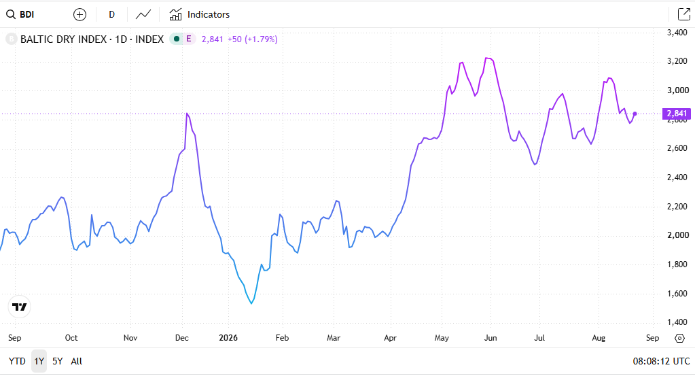Click the TradingView logo

coord(20,307)
